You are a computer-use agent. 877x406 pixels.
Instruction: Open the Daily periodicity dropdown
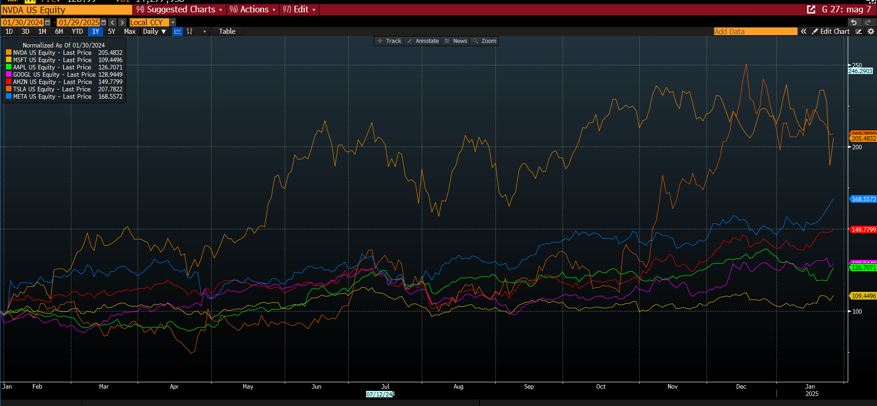(154, 32)
